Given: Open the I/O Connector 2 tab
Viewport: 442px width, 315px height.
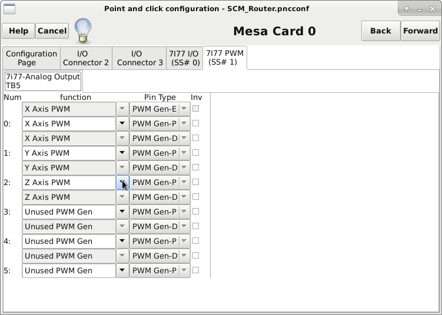Looking at the screenshot, I should point(86,58).
